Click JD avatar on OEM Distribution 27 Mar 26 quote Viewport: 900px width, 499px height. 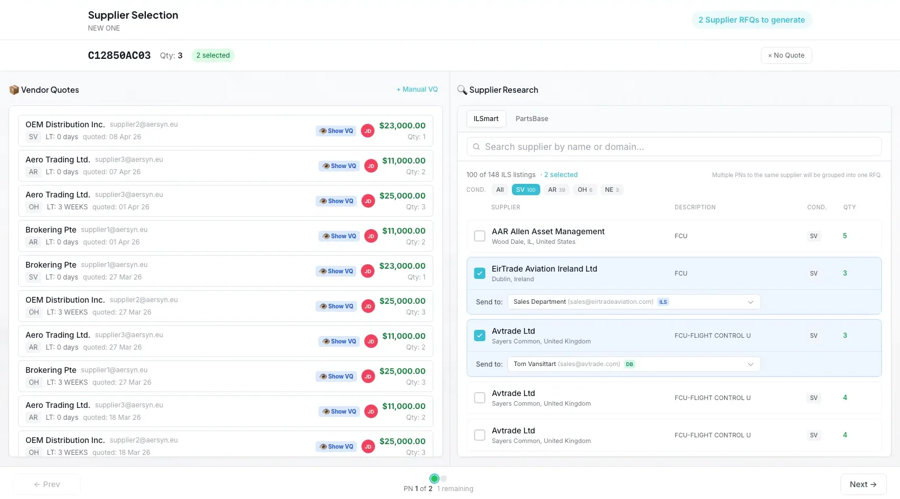(x=368, y=306)
